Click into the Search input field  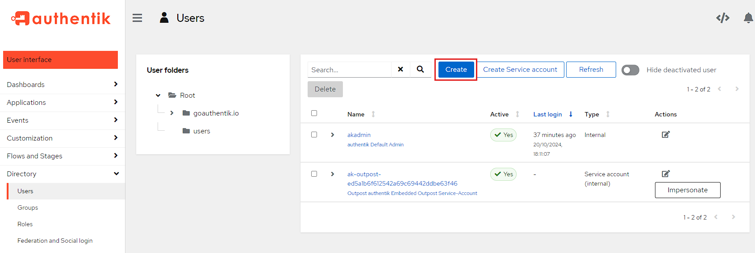pos(349,70)
